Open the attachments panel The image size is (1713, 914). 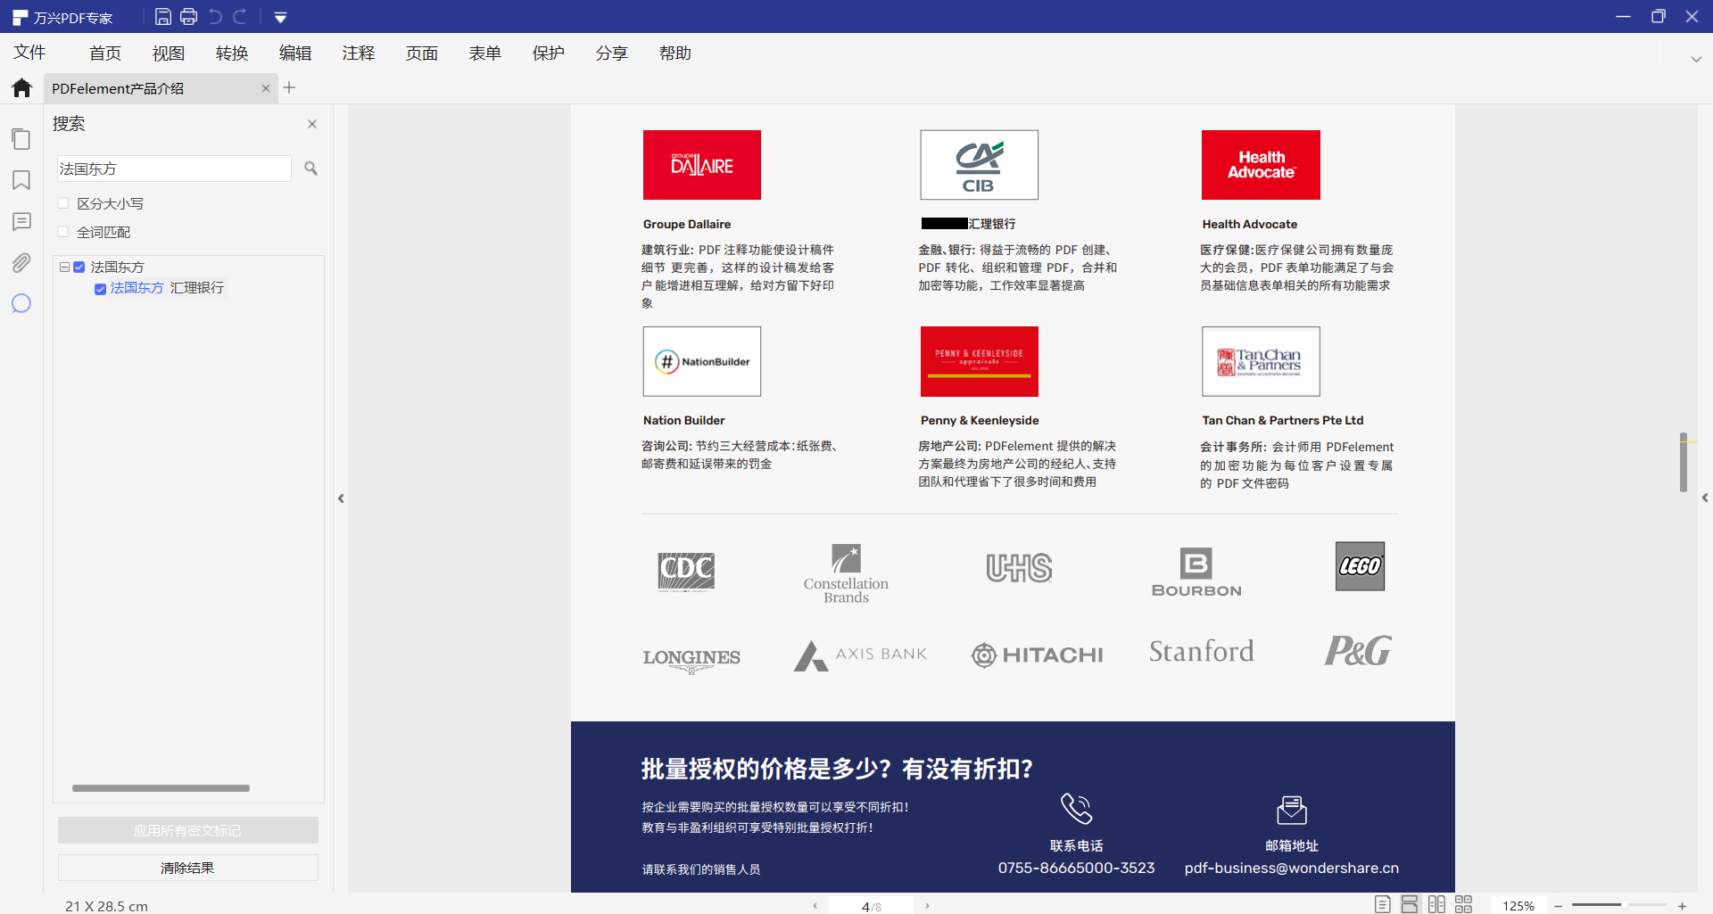click(21, 263)
